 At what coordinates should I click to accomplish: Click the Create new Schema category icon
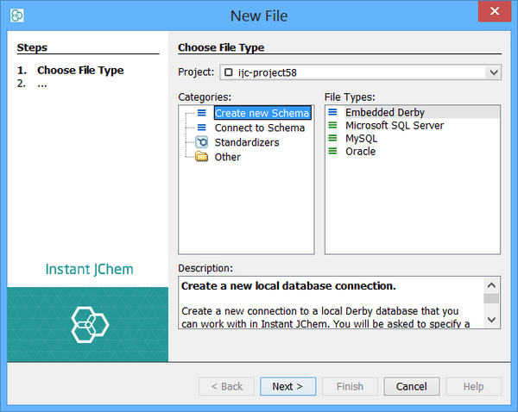coord(201,113)
